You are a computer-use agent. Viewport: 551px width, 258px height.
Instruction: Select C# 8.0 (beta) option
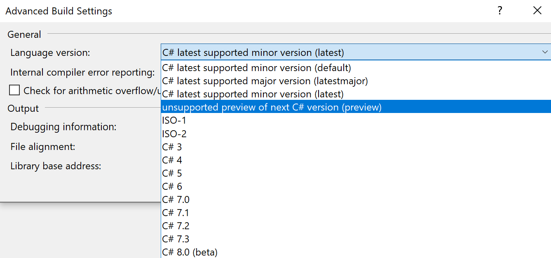[190, 252]
